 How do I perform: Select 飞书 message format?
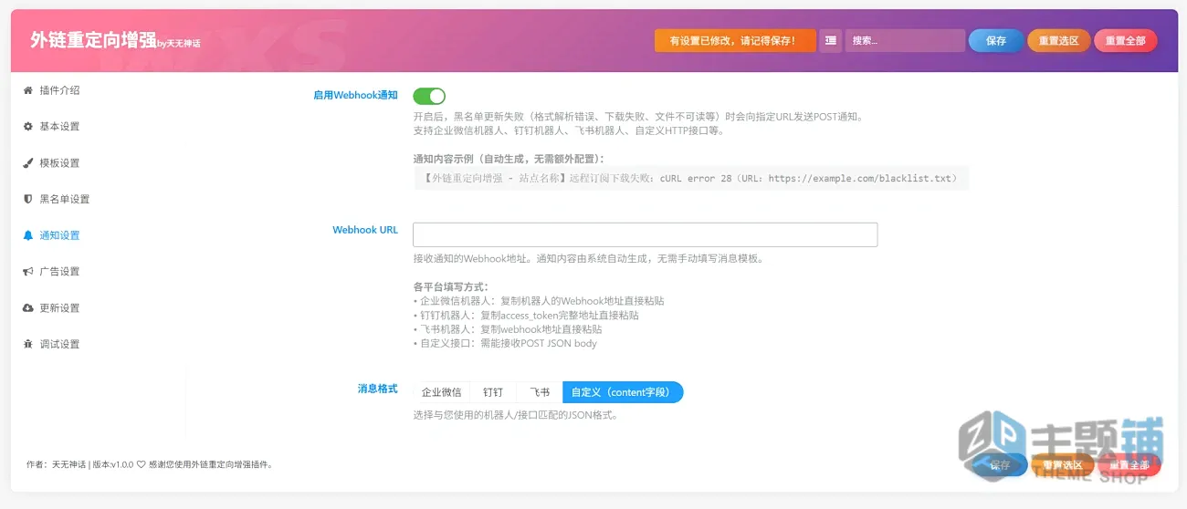pyautogui.click(x=540, y=392)
